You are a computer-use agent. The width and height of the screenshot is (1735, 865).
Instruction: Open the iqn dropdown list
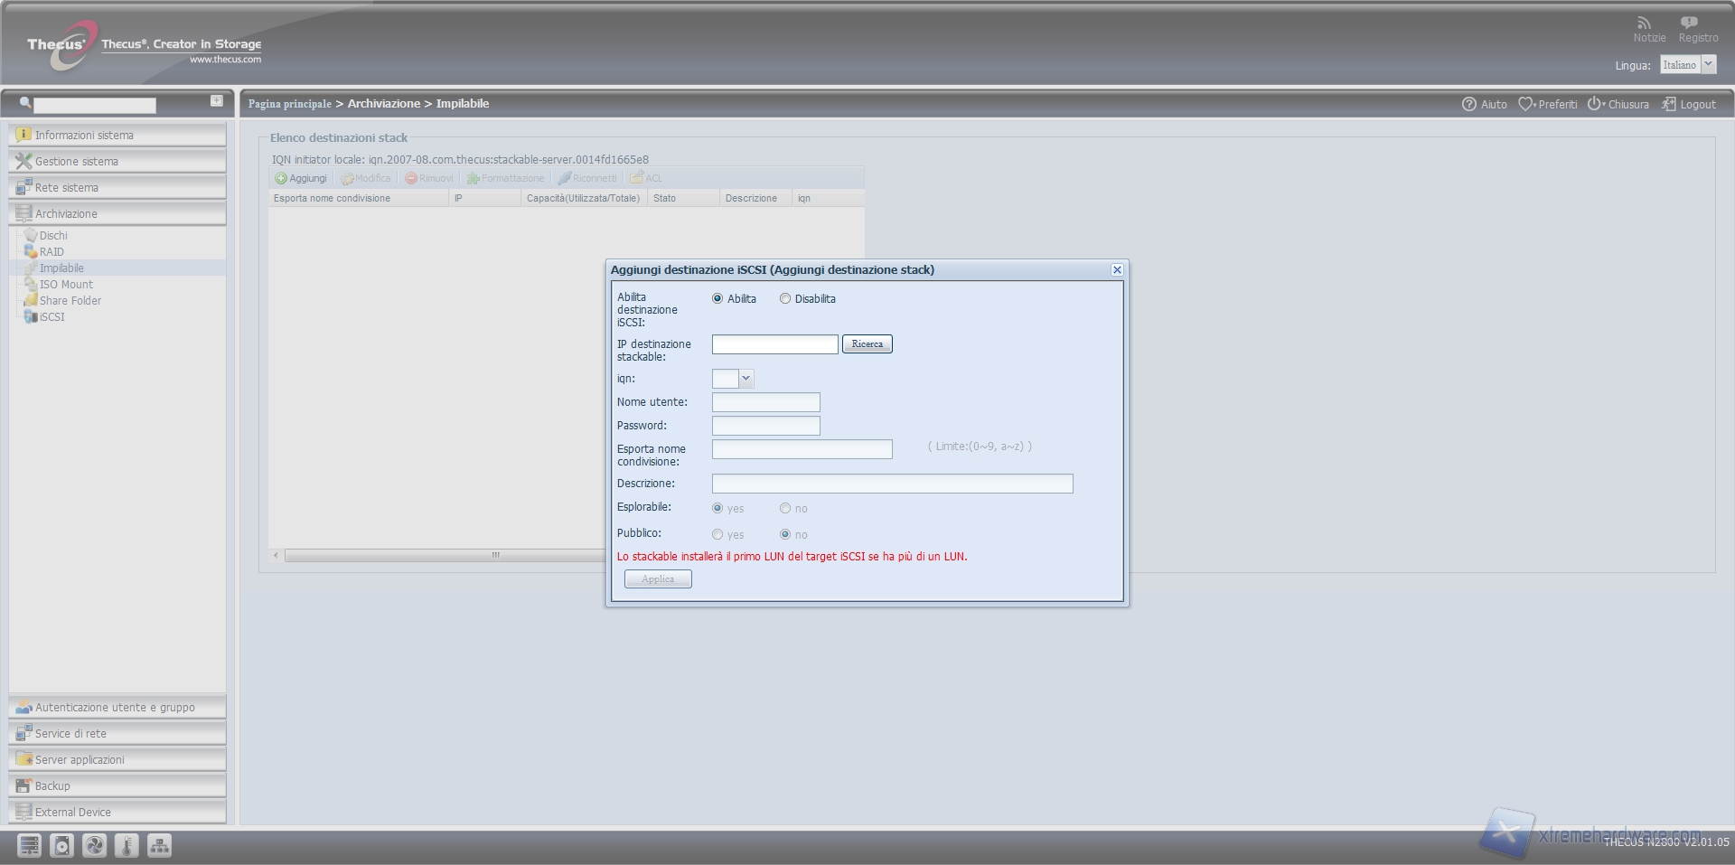click(x=746, y=379)
